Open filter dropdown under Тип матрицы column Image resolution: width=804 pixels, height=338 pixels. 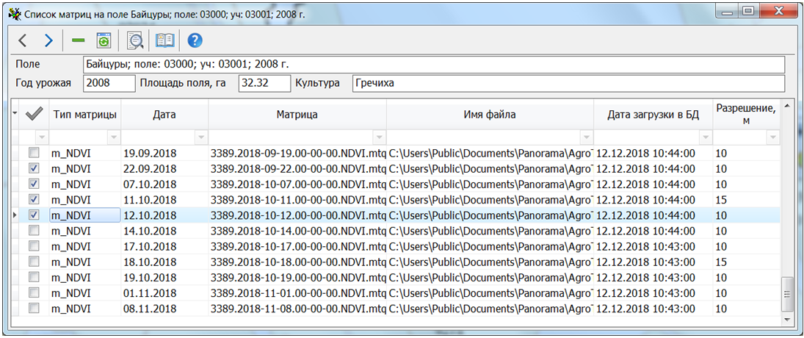pyautogui.click(x=114, y=137)
